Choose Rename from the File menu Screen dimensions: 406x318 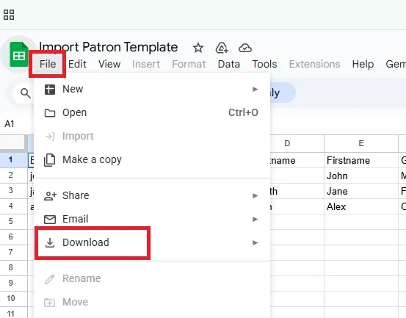(152, 278)
